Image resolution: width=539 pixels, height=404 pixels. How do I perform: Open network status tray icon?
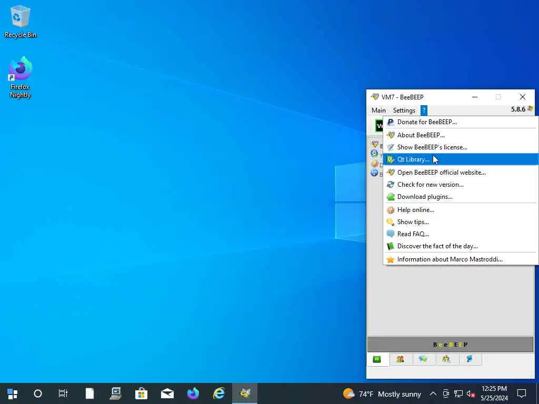[458, 393]
